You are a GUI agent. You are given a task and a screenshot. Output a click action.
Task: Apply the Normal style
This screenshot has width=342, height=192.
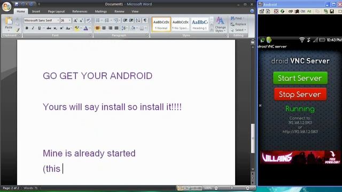[161, 25]
